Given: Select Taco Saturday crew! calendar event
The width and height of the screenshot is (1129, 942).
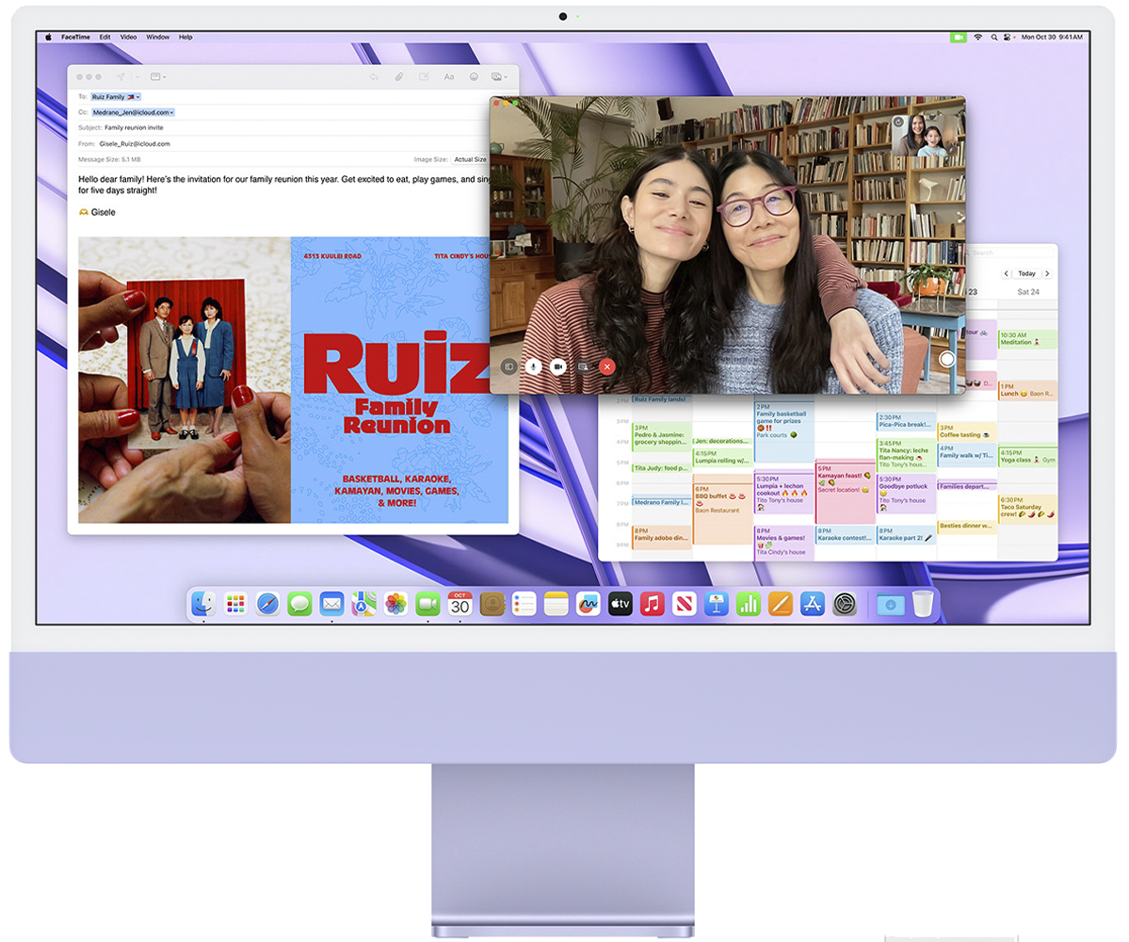Looking at the screenshot, I should (x=1027, y=510).
